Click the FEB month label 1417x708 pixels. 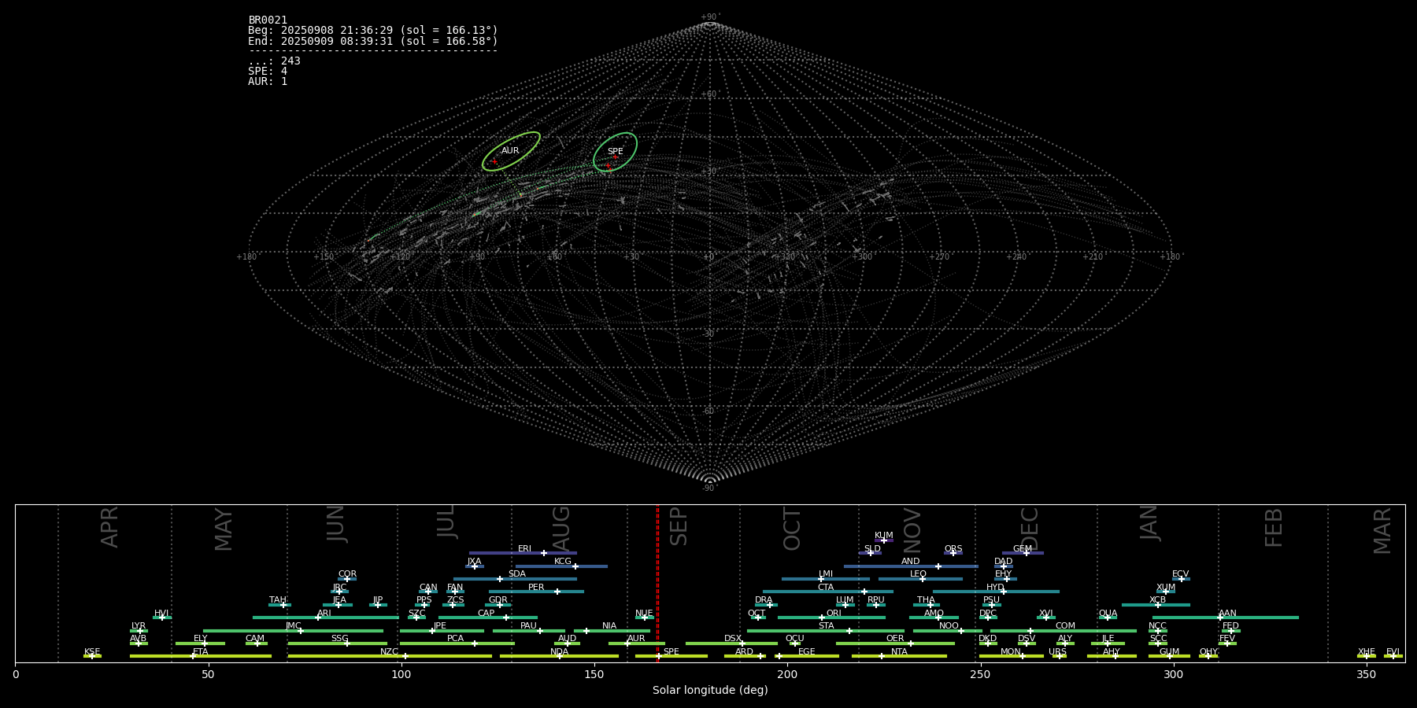click(1274, 527)
